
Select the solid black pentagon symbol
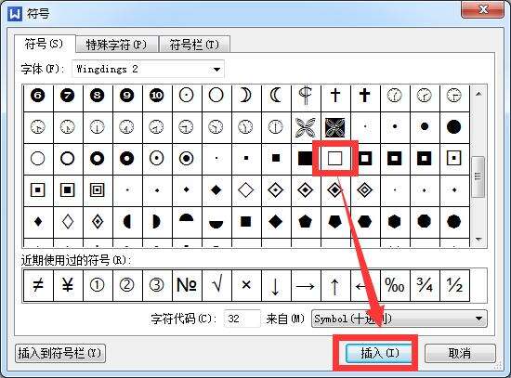point(305,222)
